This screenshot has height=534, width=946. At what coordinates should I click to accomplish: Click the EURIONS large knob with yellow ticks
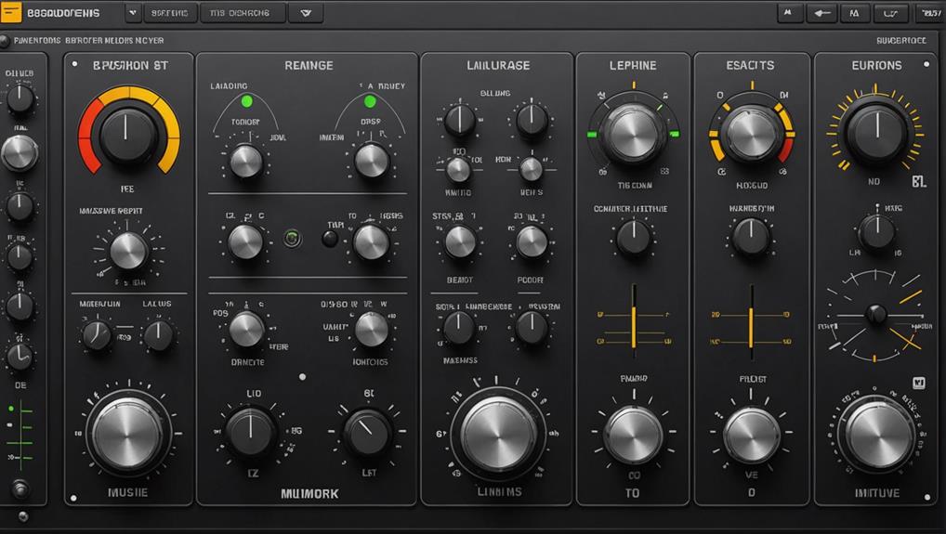[x=875, y=132]
